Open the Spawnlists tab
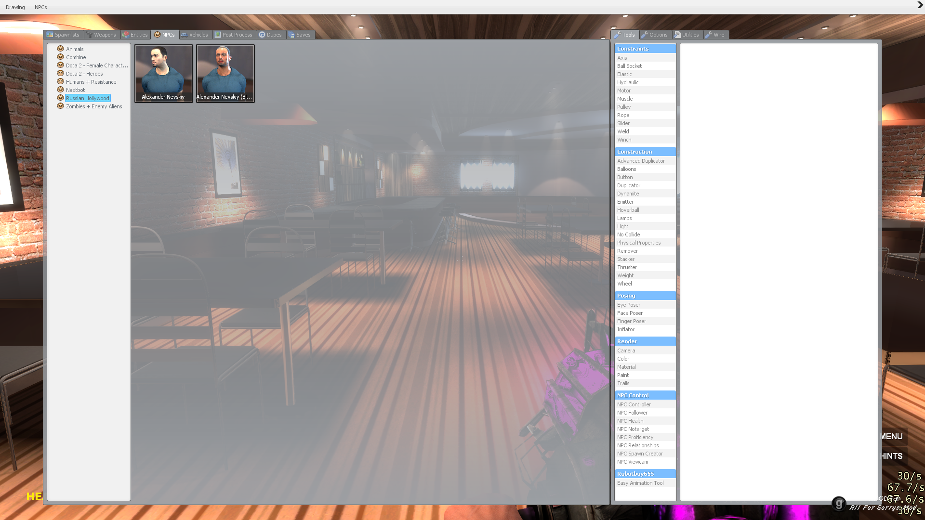 [x=63, y=35]
